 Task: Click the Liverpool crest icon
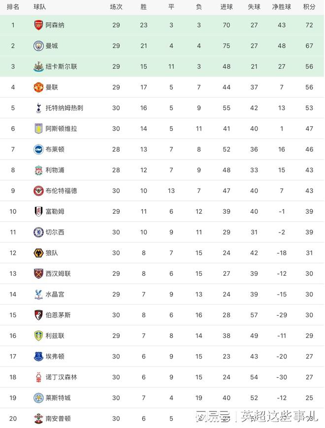[x=38, y=170]
